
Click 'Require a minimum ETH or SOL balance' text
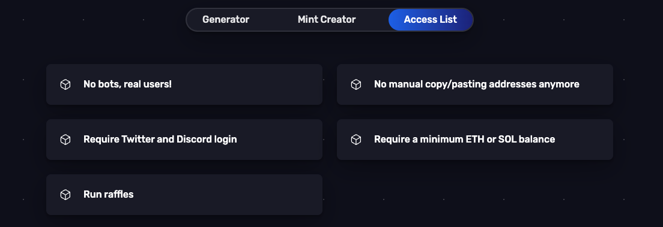coord(464,139)
